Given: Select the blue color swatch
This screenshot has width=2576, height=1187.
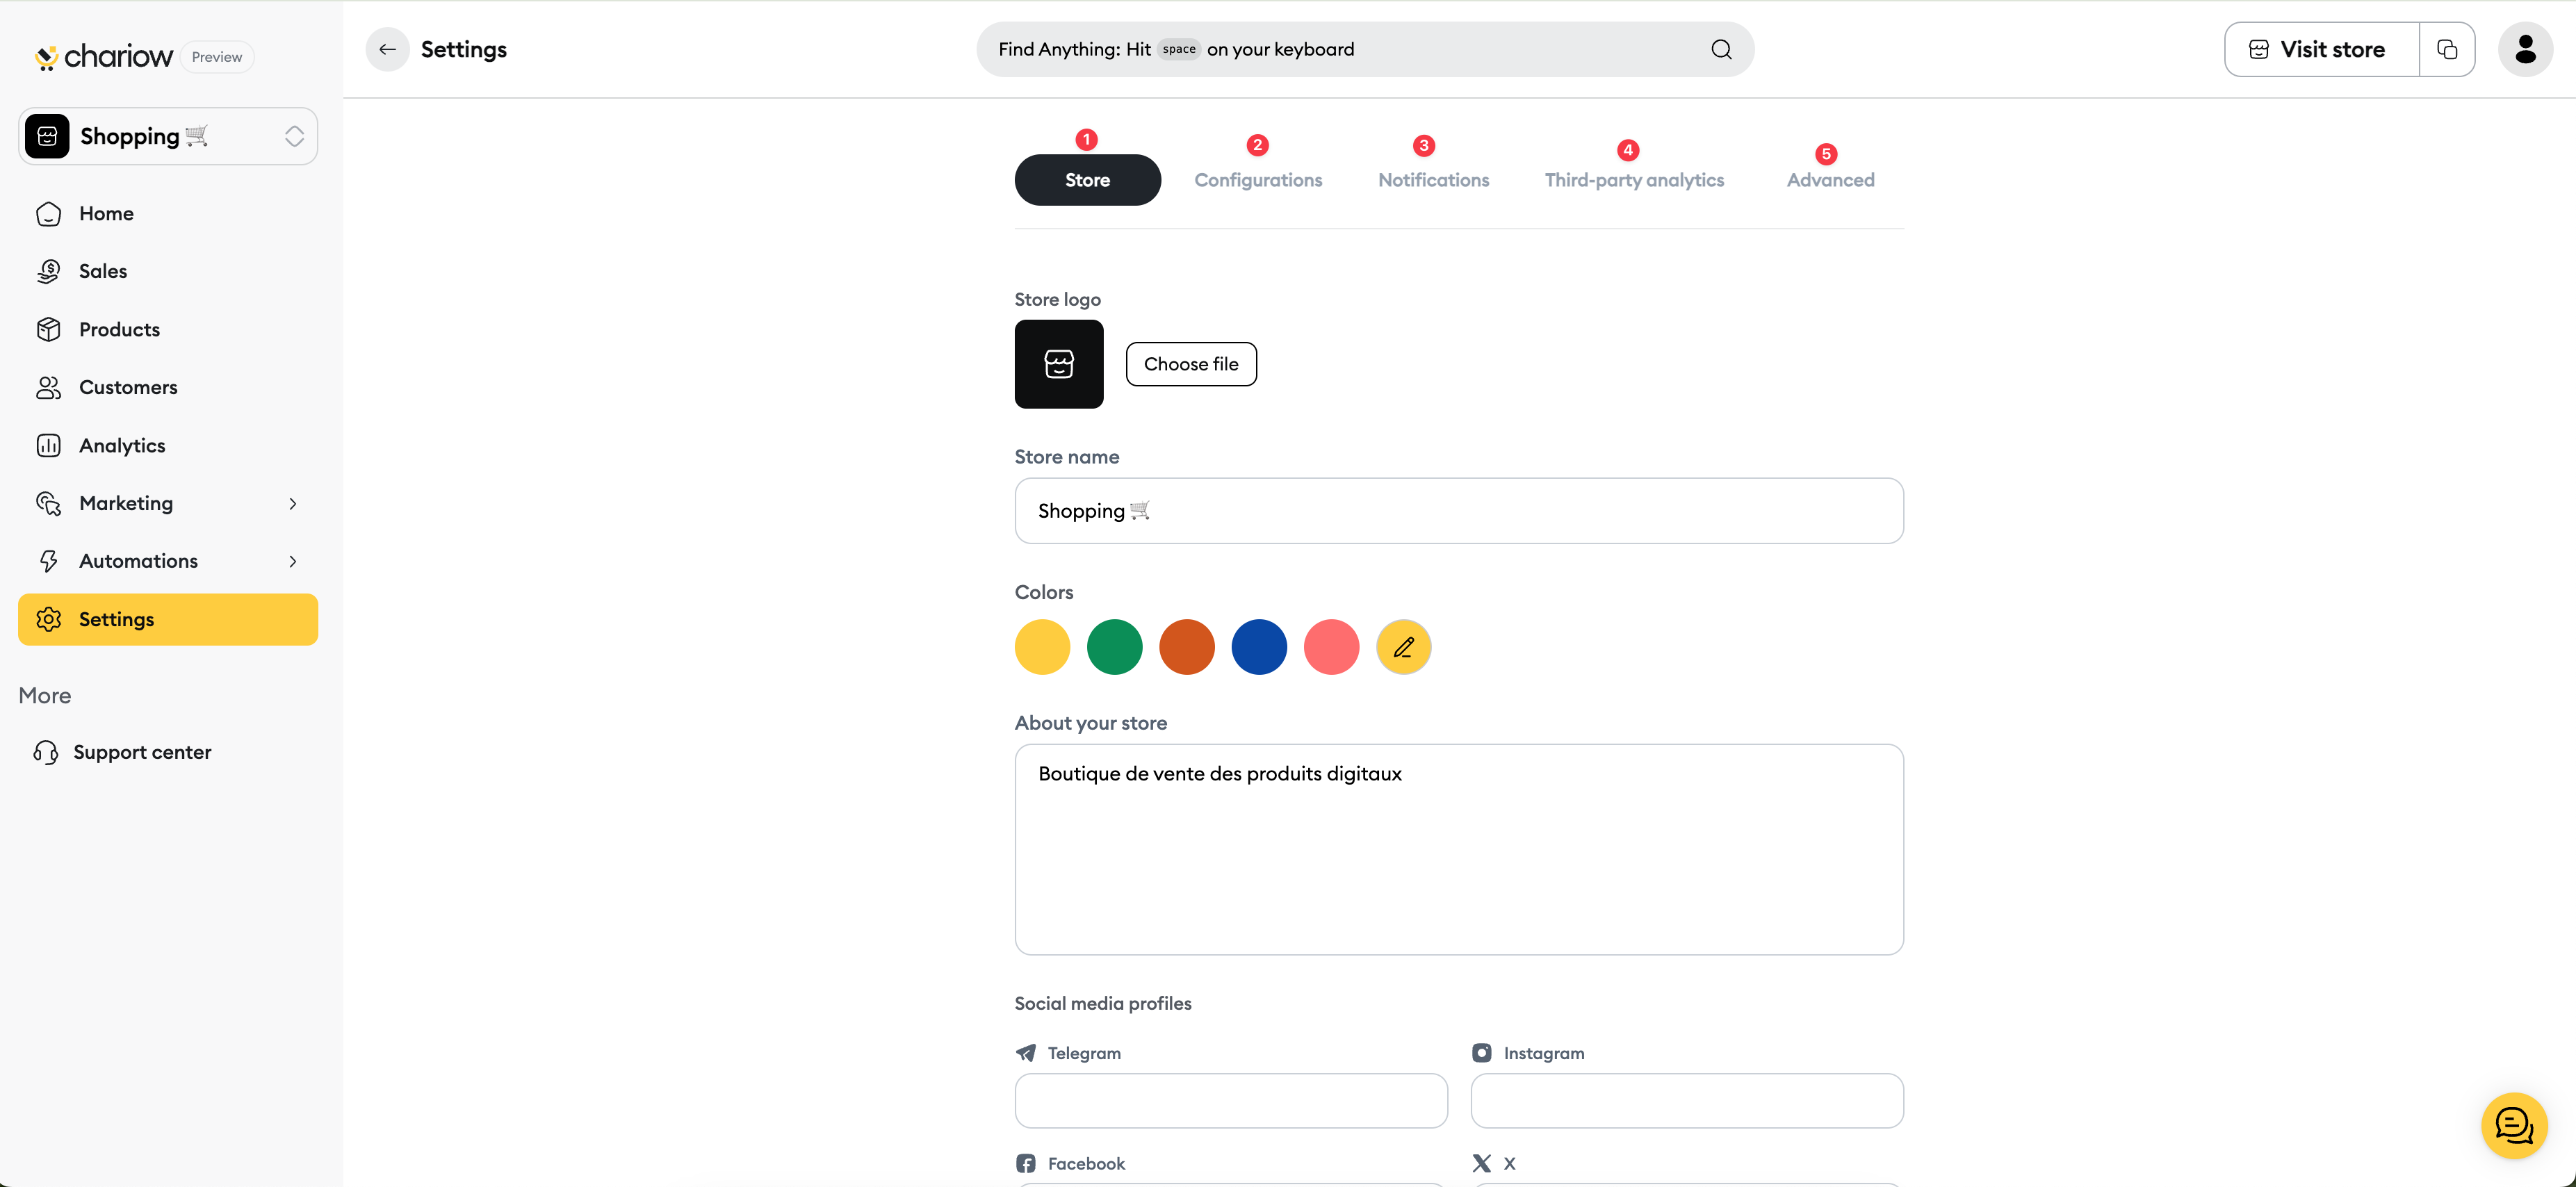Looking at the screenshot, I should pos(1259,647).
